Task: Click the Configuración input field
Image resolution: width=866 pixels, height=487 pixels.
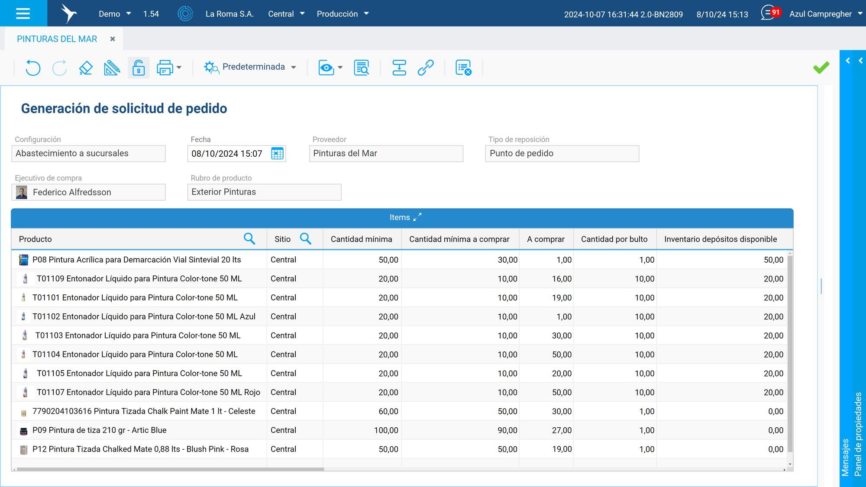Action: 88,154
